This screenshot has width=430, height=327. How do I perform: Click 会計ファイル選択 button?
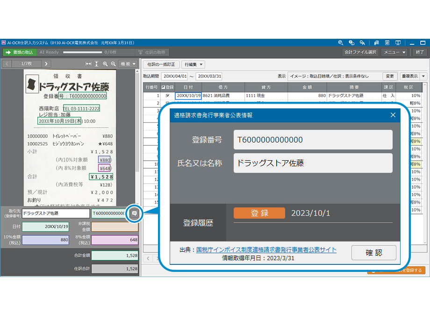pyautogui.click(x=360, y=52)
